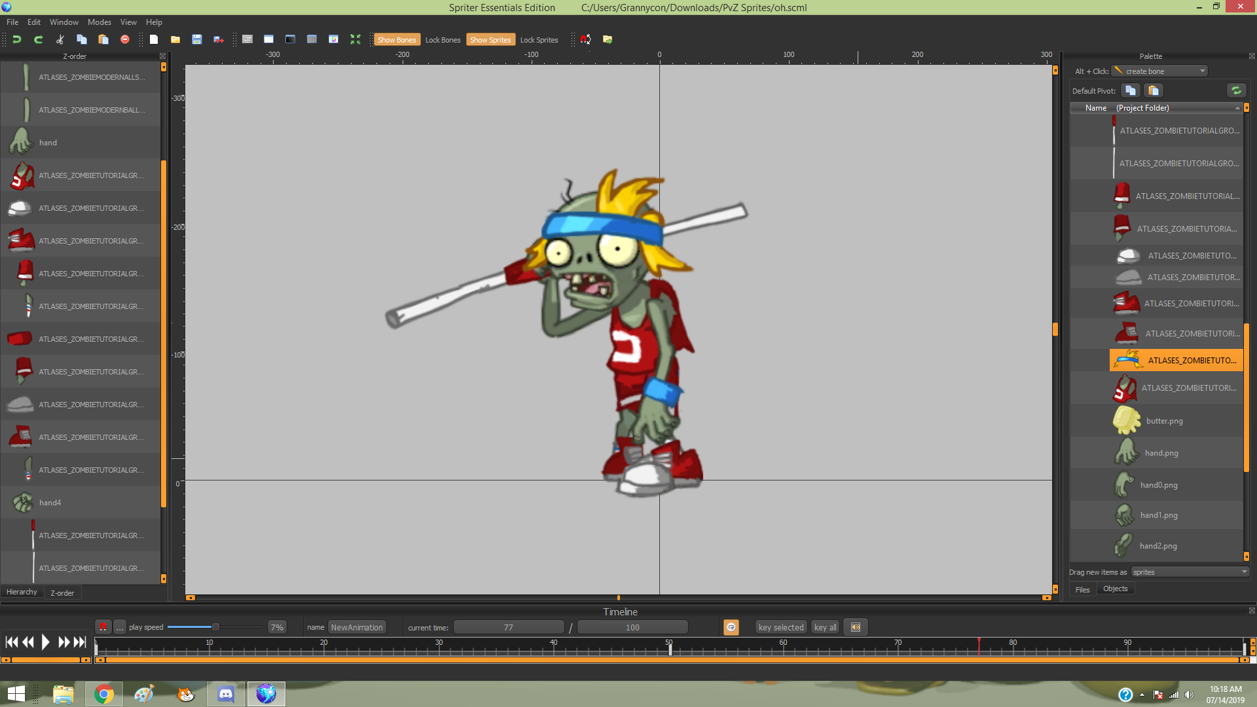Image resolution: width=1257 pixels, height=707 pixels.
Task: Switch to the Files tab in Palette
Action: 1083,590
